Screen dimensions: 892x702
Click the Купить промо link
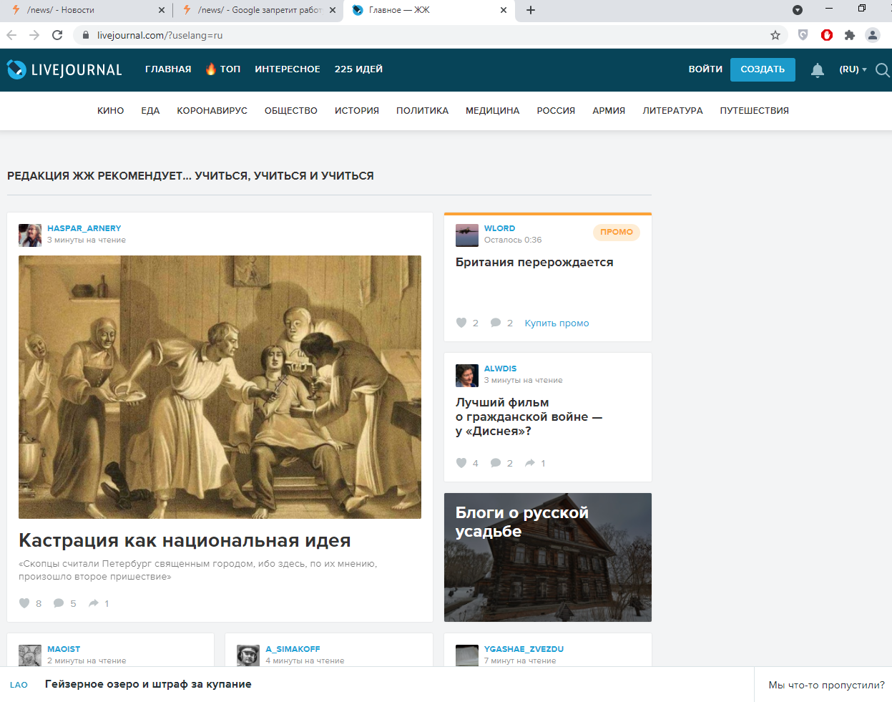[557, 323]
